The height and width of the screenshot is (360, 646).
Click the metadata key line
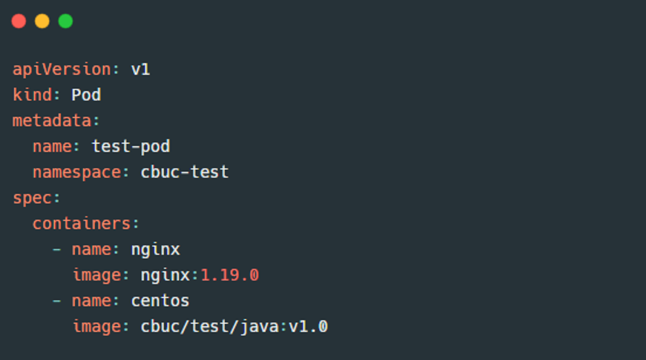coord(56,121)
